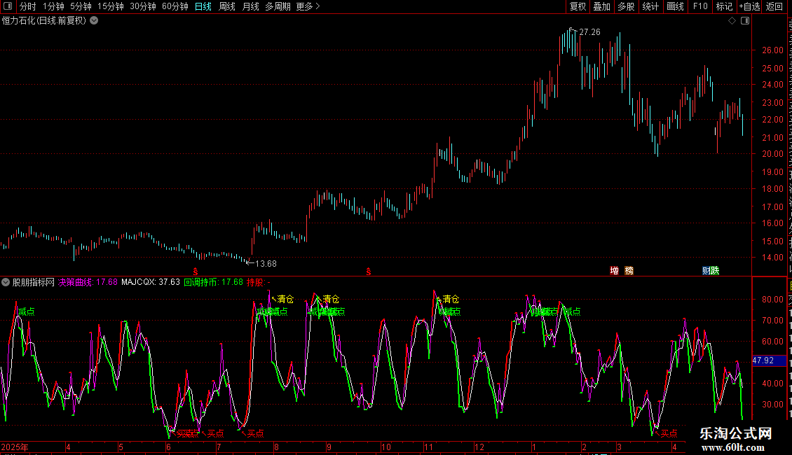
Task: Click the 复权 button
Action: (x=578, y=6)
